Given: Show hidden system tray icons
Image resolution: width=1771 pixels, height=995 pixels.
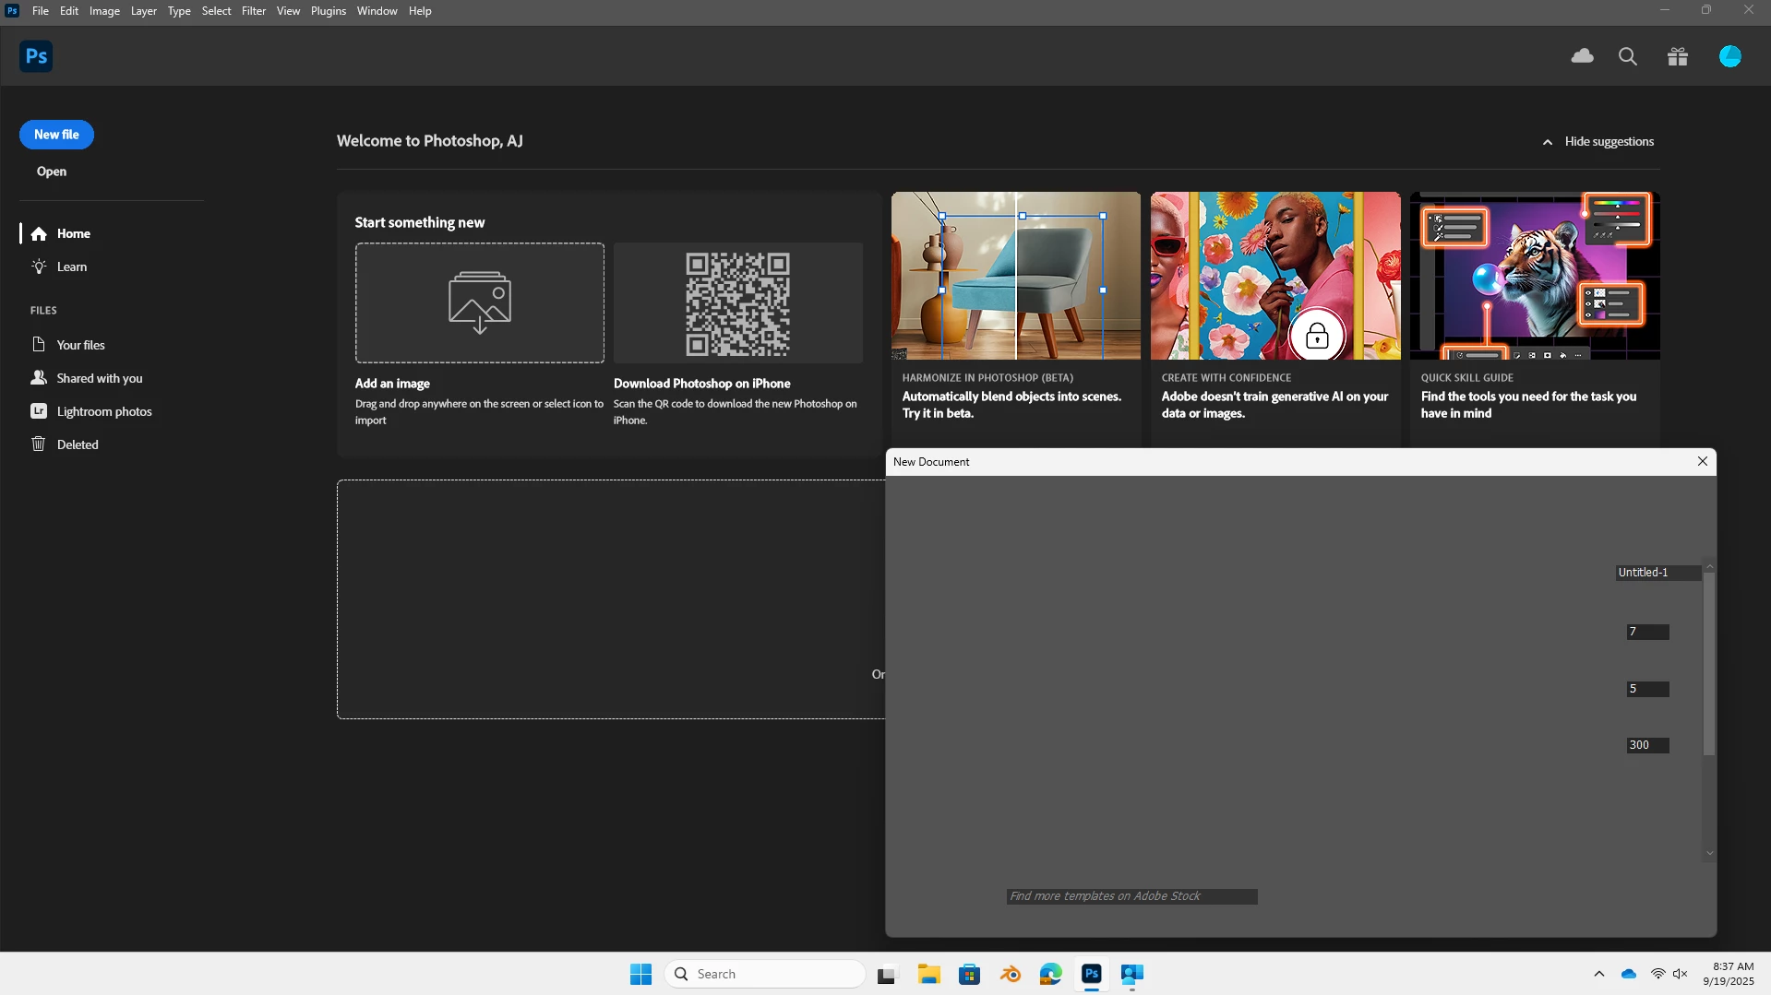Looking at the screenshot, I should coord(1599,974).
